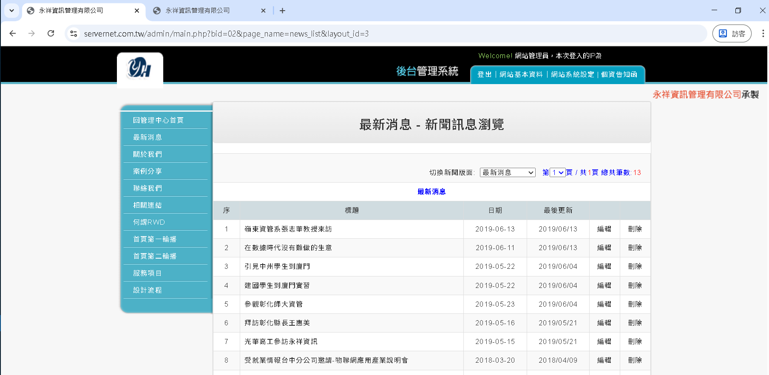Close the second 永祥資訊管理有限公司 tab
This screenshot has width=769, height=375.
pos(263,11)
